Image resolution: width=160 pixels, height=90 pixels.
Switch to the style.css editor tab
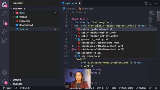[x=71, y=3]
